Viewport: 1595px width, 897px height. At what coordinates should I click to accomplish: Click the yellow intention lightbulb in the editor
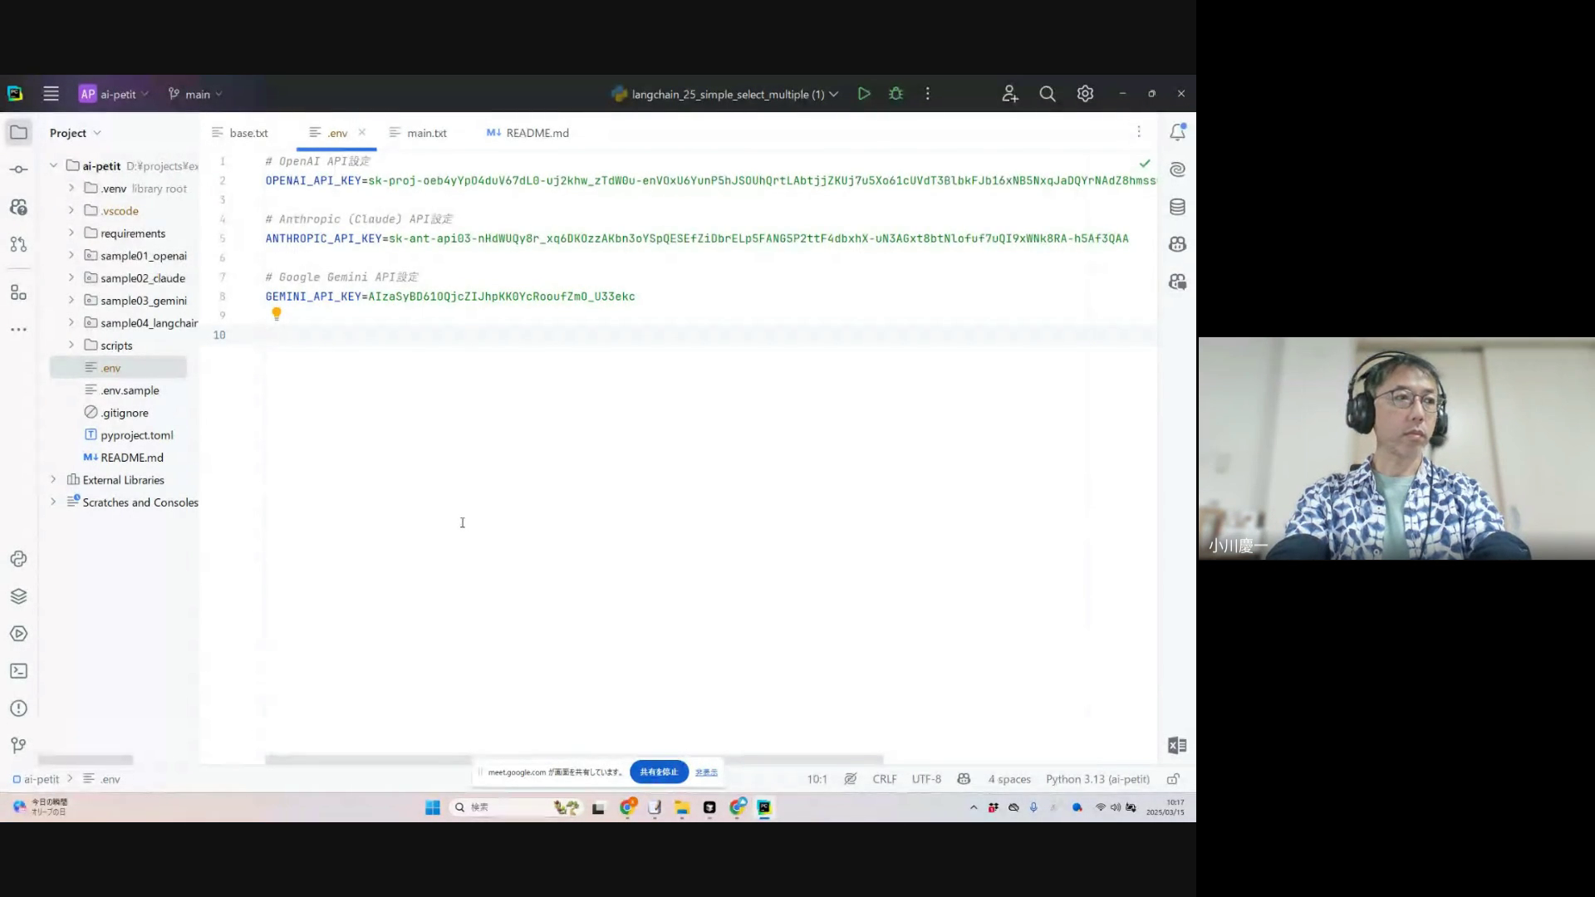[277, 314]
